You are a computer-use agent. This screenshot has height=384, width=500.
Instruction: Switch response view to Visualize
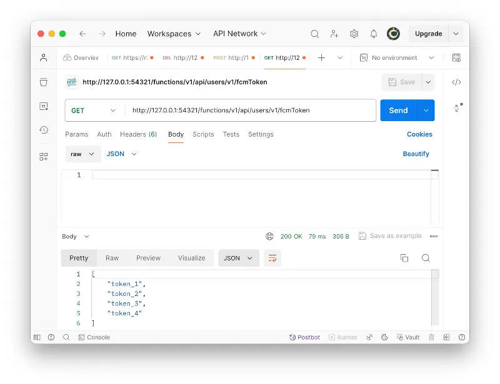(192, 258)
